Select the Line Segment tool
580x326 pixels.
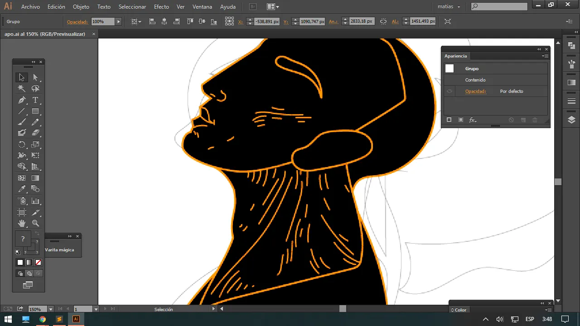pyautogui.click(x=22, y=111)
